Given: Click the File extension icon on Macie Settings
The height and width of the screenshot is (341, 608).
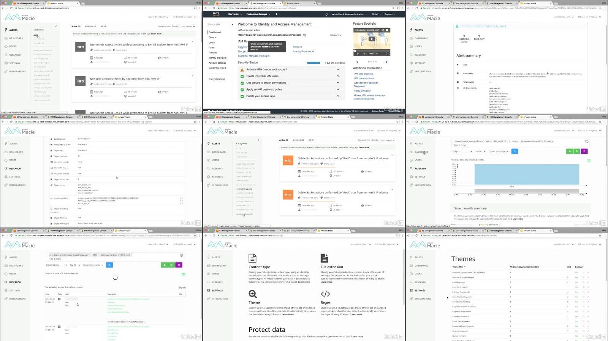Looking at the screenshot, I should 324,258.
